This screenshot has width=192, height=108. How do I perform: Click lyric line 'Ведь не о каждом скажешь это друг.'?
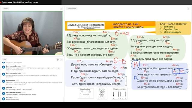(x=90, y=55)
